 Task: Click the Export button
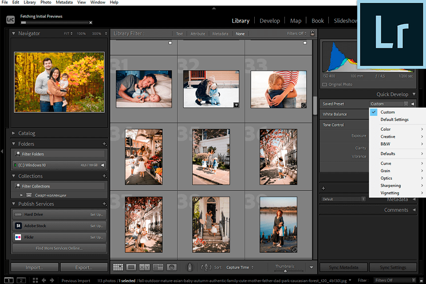84,268
